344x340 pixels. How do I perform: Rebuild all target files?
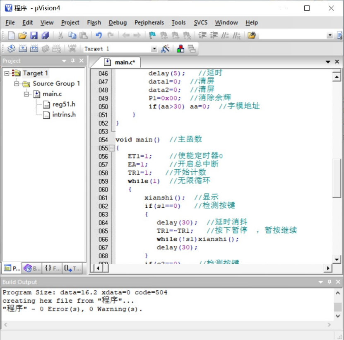point(34,49)
